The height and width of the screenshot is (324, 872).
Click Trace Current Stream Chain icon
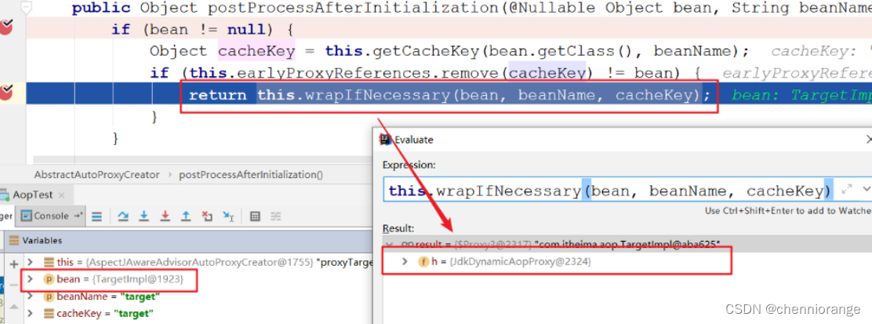click(276, 217)
